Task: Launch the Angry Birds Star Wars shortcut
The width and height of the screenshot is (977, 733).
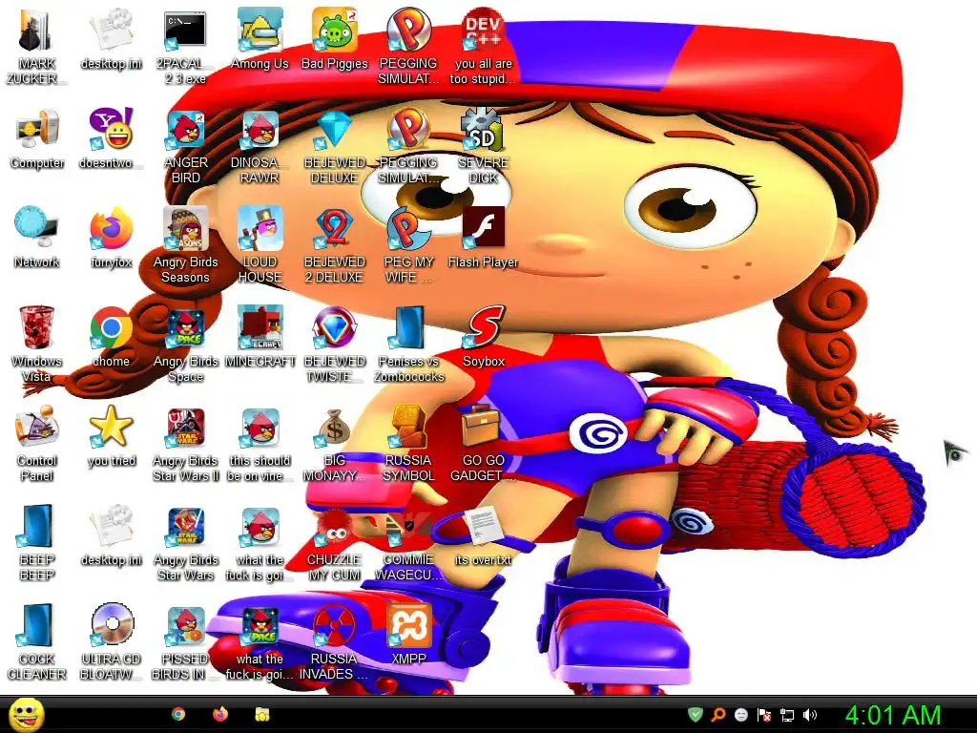Action: [185, 542]
